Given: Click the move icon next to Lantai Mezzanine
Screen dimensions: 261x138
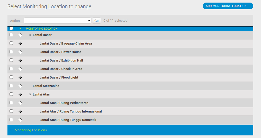Looking at the screenshot, I should coord(20,86).
